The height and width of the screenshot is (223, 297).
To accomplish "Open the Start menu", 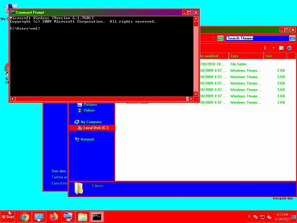I will click(x=8, y=217).
